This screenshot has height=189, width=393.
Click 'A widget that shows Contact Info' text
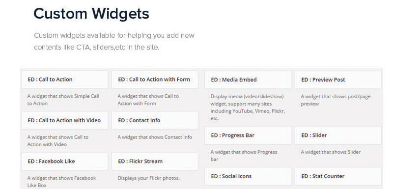[x=155, y=137]
